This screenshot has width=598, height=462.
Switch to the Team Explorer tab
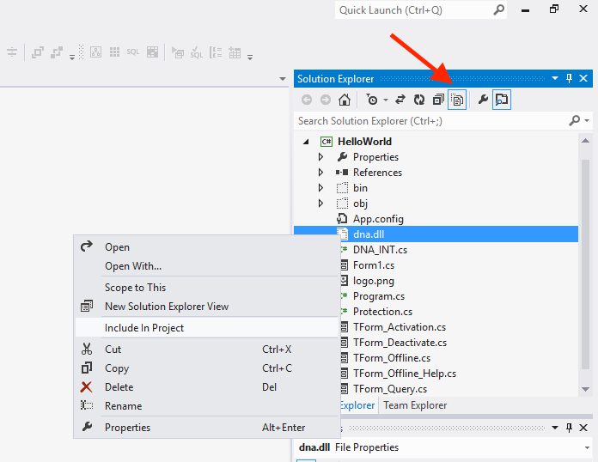pyautogui.click(x=415, y=405)
